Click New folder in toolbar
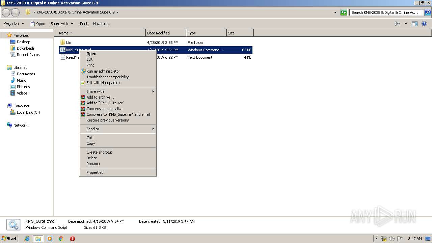This screenshot has height=243, width=432. coord(102,24)
